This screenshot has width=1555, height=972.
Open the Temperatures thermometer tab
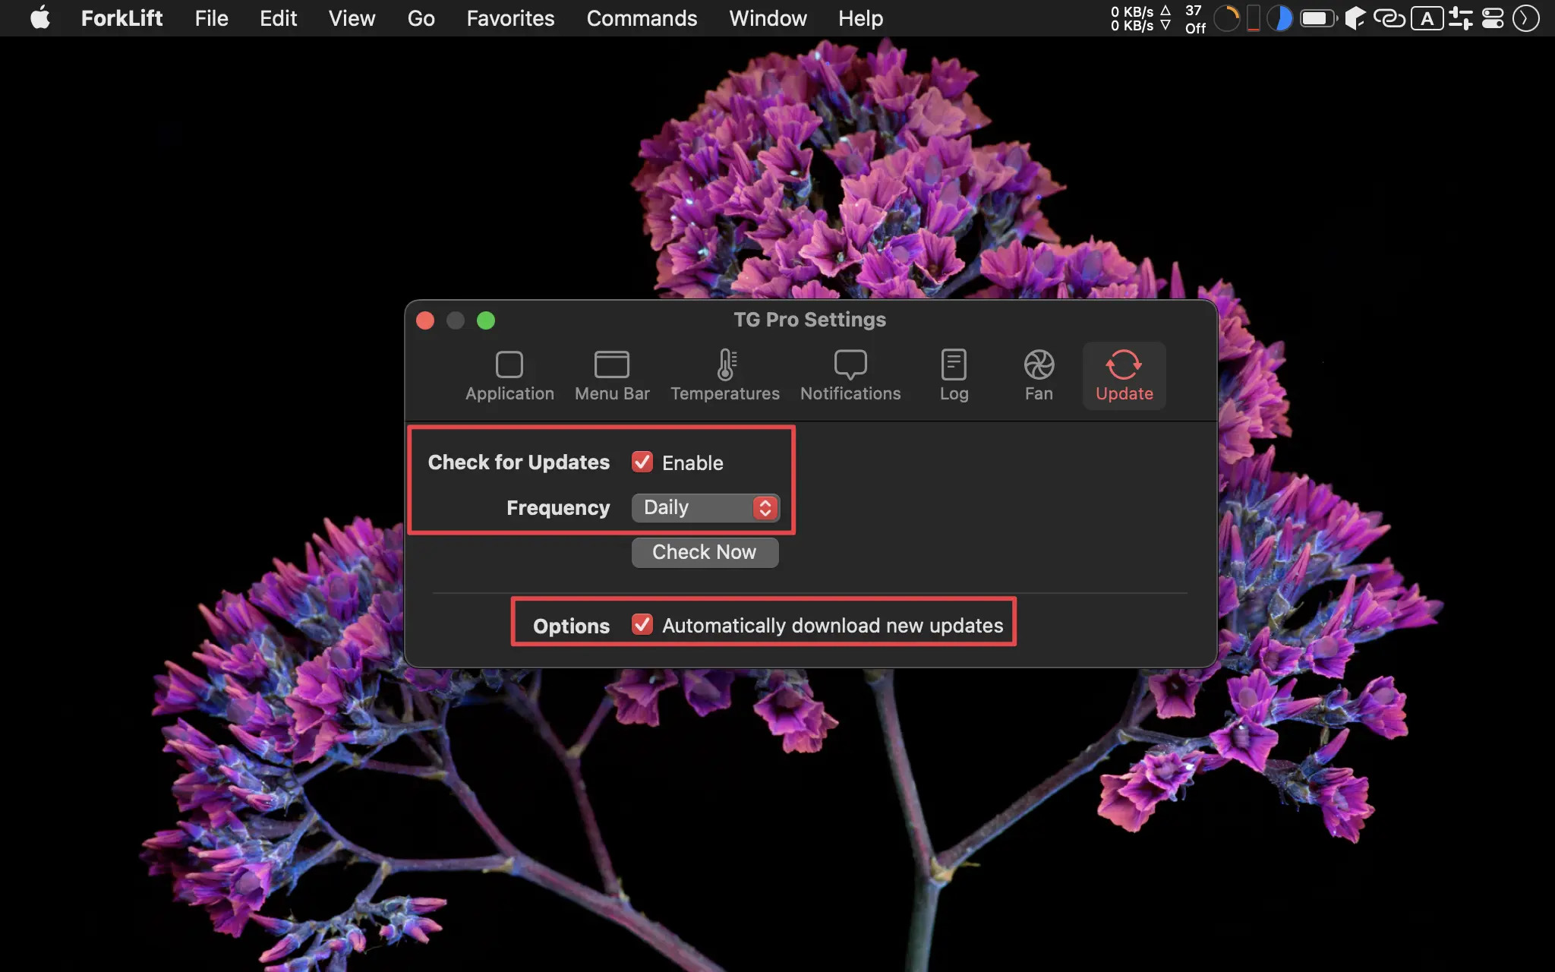coord(725,376)
